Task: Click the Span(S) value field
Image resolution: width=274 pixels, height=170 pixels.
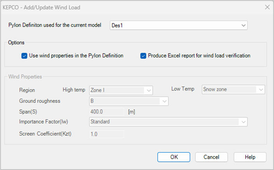Action: click(x=106, y=112)
